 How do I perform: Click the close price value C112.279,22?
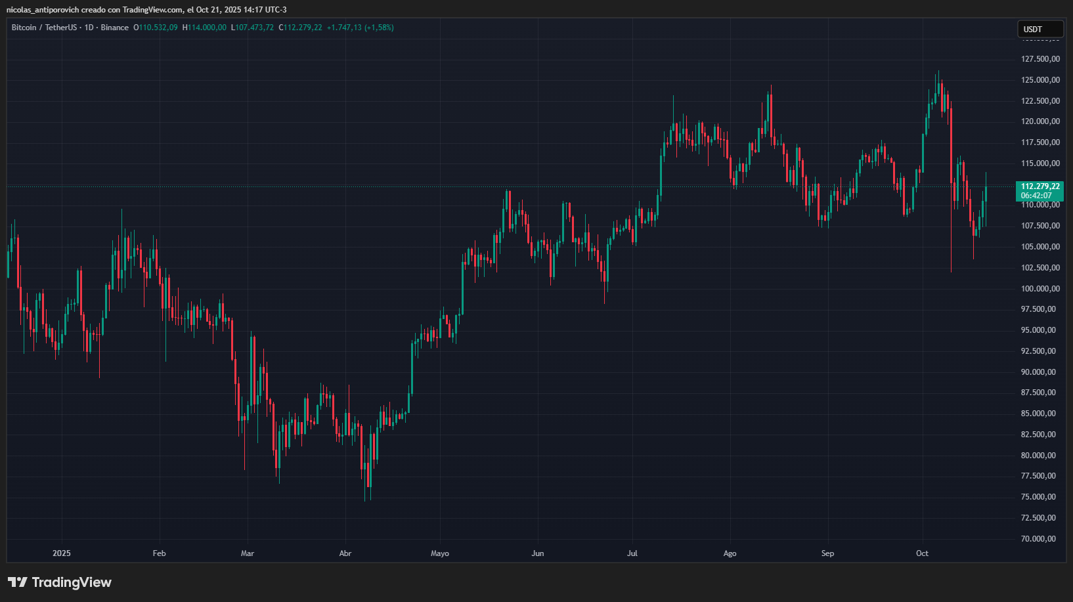pos(301,28)
